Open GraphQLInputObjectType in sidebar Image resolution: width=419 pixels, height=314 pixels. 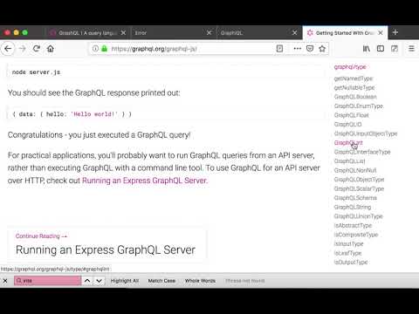tap(366, 133)
